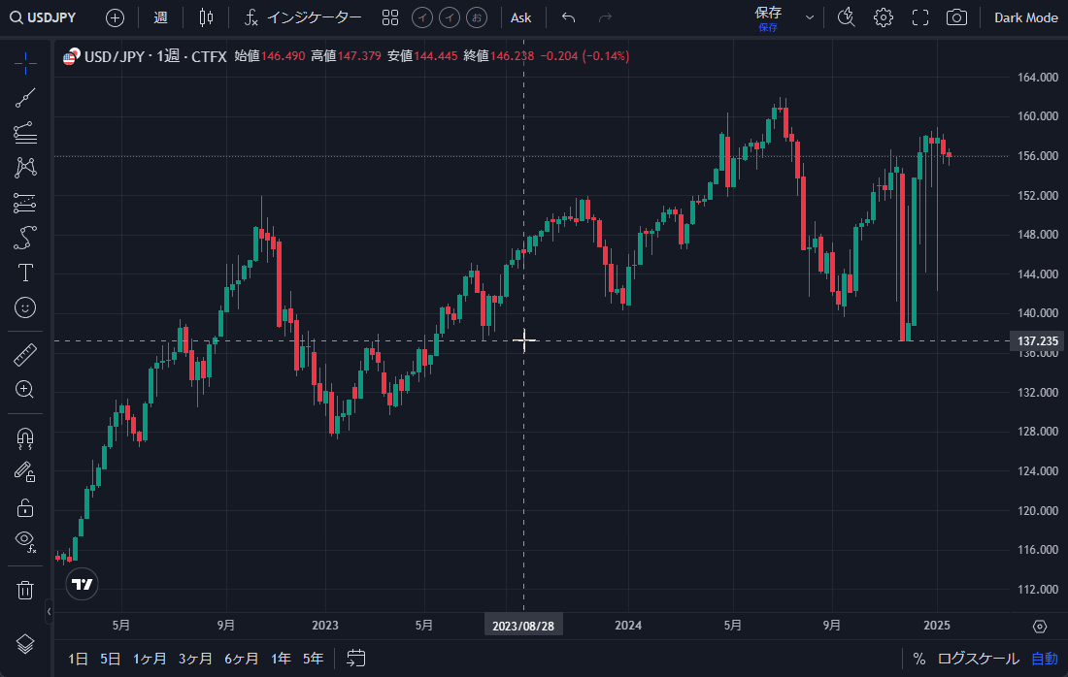Select the zoom-in magnifier tool
Screen dimensions: 1068x677
pos(24,390)
